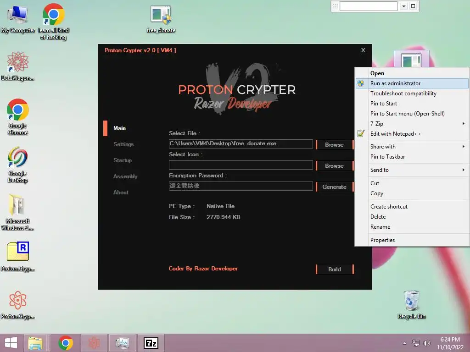Open Microsoft Windows 2... folder icon
This screenshot has height=352, width=470.
17,213
